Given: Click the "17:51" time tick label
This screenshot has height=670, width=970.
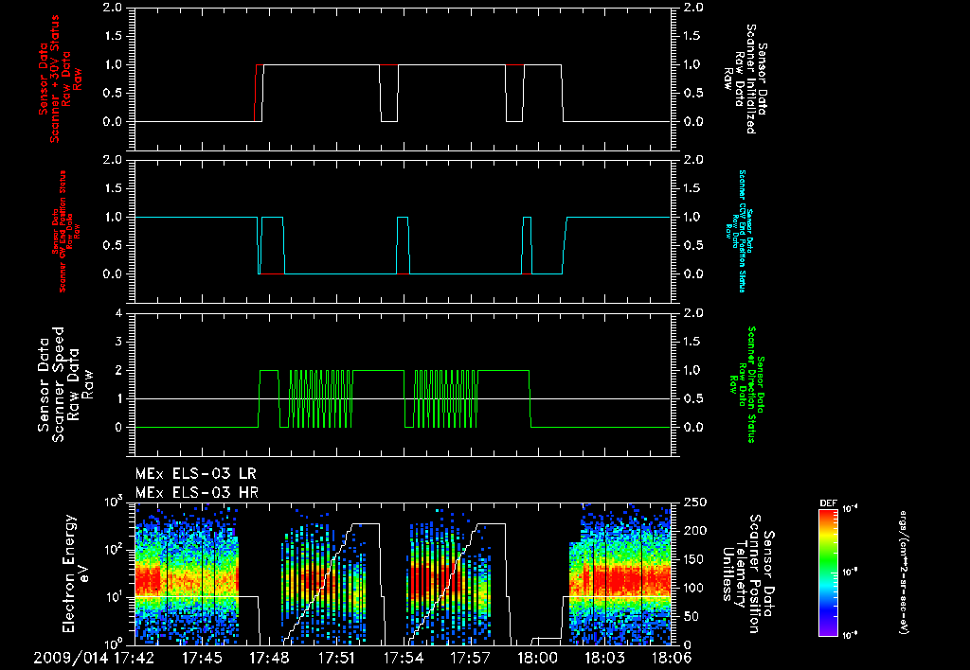Looking at the screenshot, I should tap(336, 657).
